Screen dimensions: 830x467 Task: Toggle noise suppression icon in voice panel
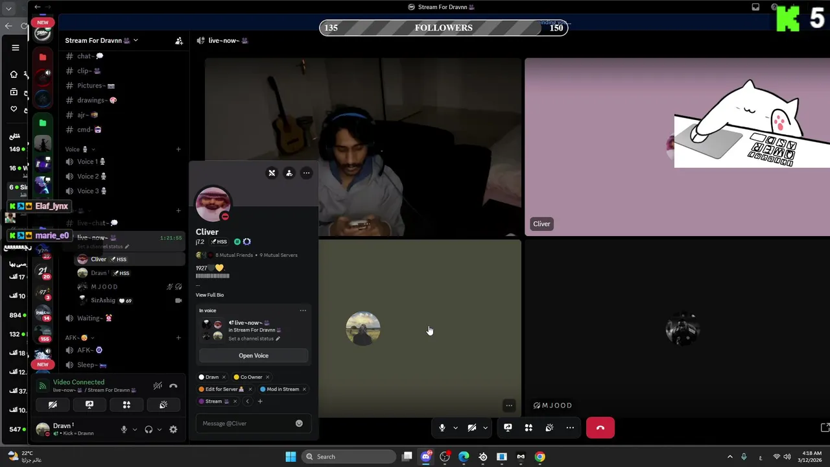pyautogui.click(x=158, y=386)
